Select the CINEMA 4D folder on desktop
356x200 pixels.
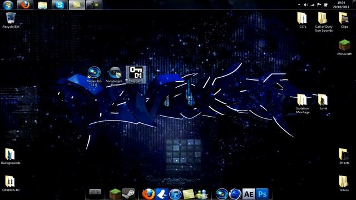(x=11, y=183)
